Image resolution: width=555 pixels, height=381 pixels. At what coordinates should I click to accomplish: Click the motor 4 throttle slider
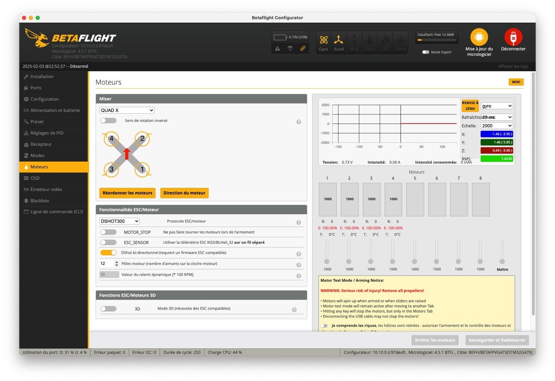point(393,252)
